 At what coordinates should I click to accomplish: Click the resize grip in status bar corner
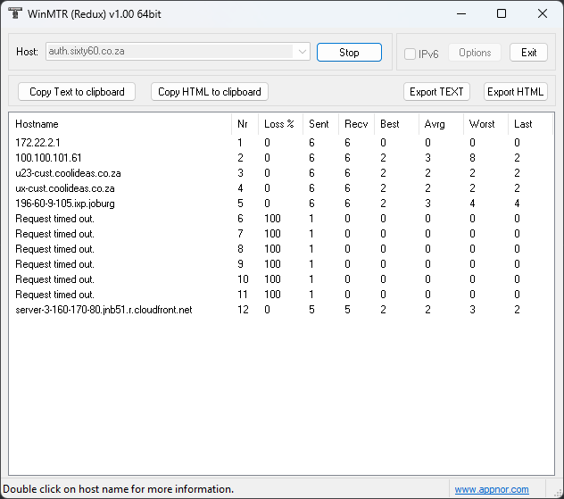click(559, 494)
